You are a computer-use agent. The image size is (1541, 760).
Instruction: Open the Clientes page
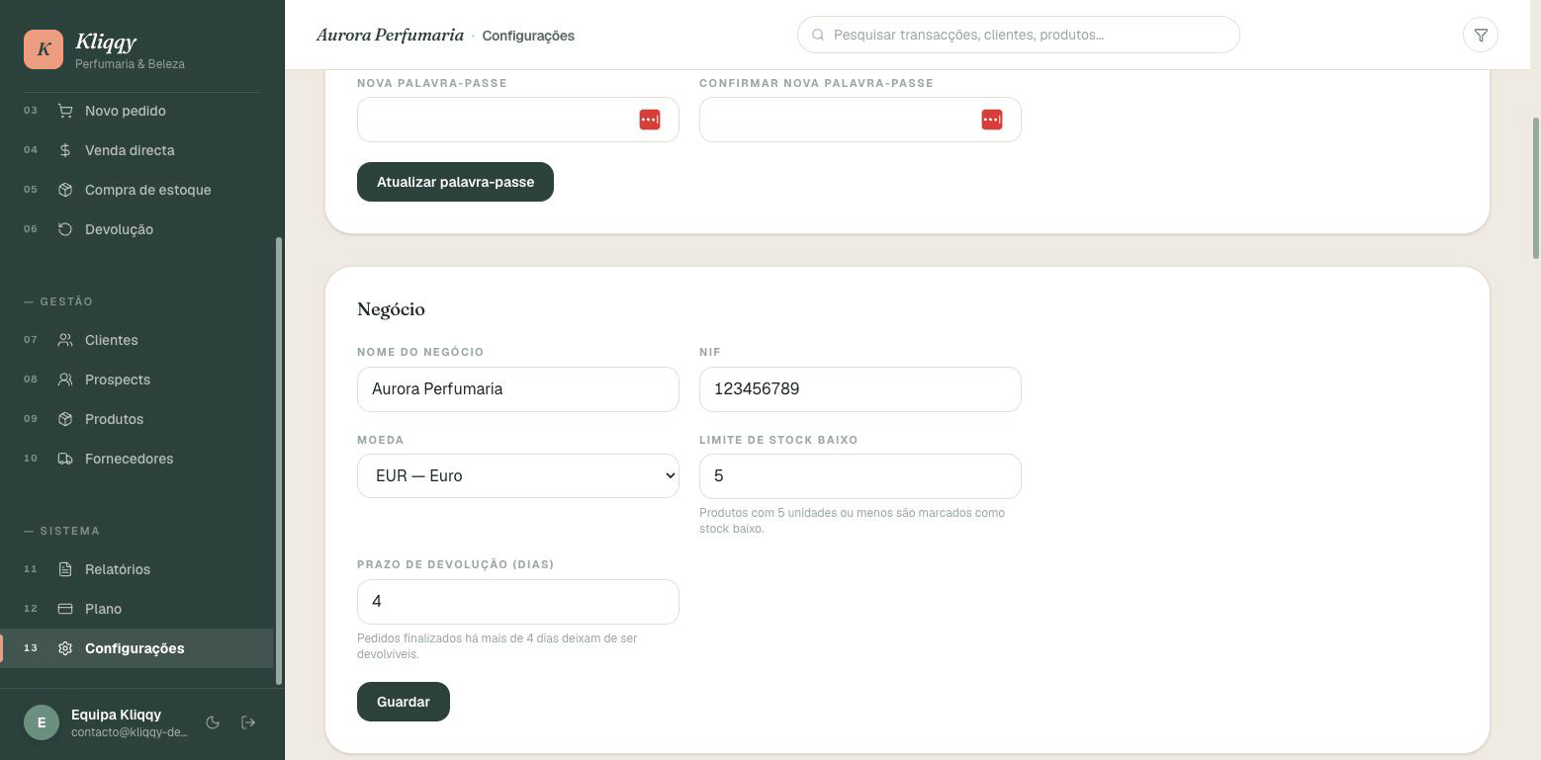point(136,340)
